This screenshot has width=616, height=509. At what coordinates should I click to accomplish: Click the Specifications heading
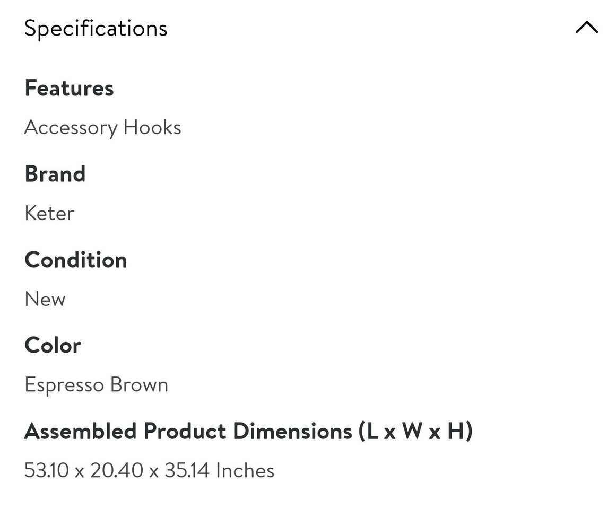click(x=96, y=28)
